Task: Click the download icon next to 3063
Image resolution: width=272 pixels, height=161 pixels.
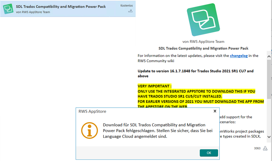Action: click(265, 148)
